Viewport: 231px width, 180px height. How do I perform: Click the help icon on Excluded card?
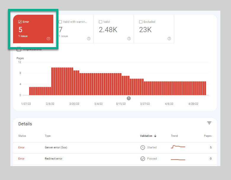click(169, 39)
